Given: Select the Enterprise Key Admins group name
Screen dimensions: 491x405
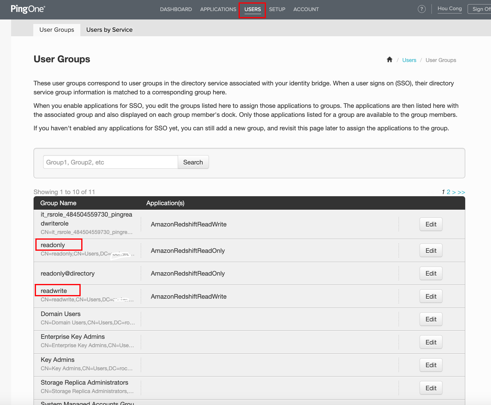Looking at the screenshot, I should [x=73, y=337].
